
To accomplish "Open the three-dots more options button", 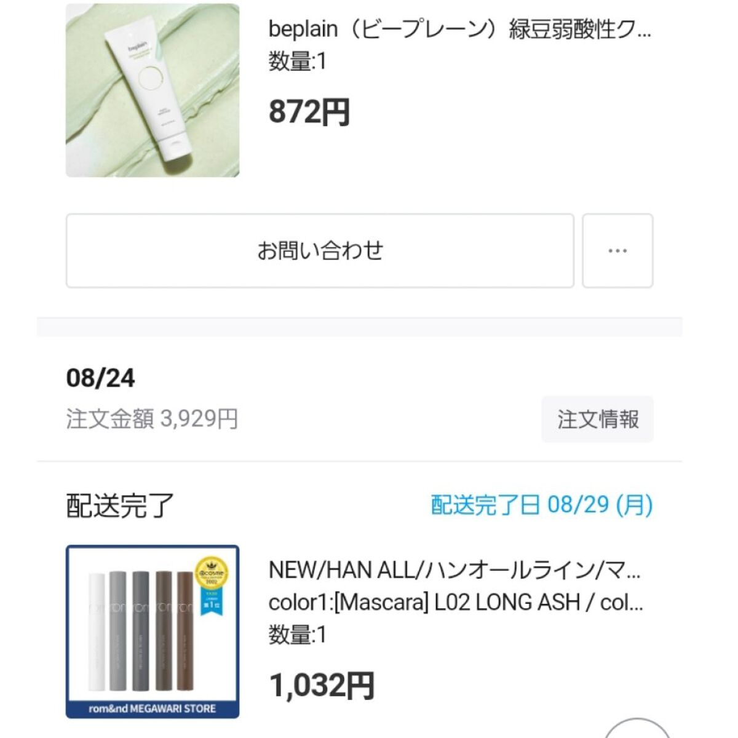I will [x=617, y=251].
